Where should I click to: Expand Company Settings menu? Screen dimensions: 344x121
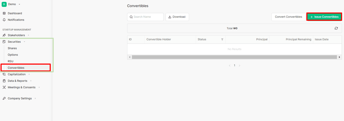coord(19,98)
